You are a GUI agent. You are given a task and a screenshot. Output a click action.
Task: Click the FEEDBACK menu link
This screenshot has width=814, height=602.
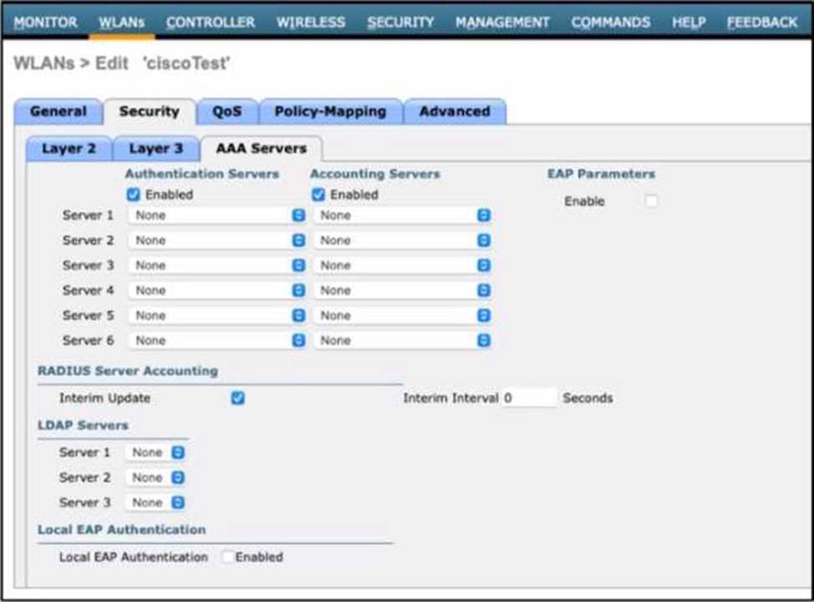pyautogui.click(x=762, y=23)
